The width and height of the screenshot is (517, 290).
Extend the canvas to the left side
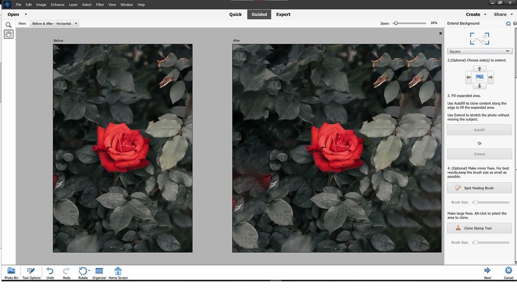(469, 77)
